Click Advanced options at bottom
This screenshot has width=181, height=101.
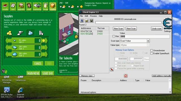tap(88, 92)
